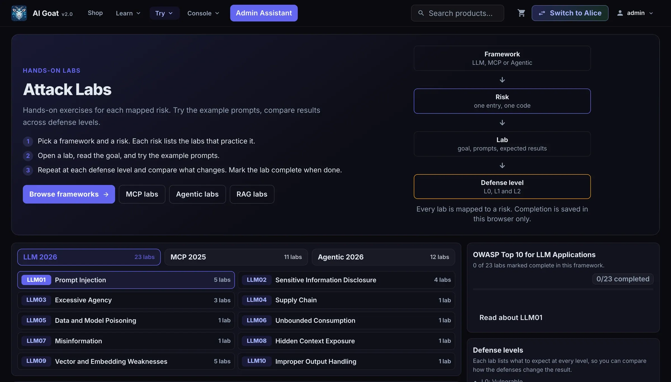671x382 pixels.
Task: Click arrow icon in Browse frameworks button
Action: [x=106, y=194]
